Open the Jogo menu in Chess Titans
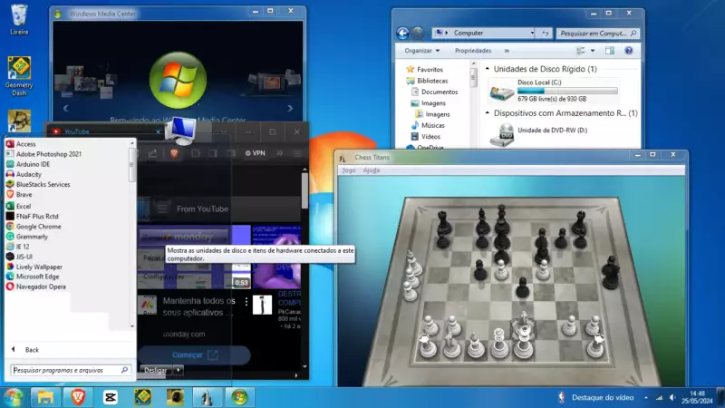Image resolution: width=725 pixels, height=408 pixels. click(x=349, y=170)
